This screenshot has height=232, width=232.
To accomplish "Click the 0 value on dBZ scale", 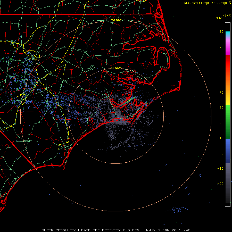I will click(x=222, y=153).
